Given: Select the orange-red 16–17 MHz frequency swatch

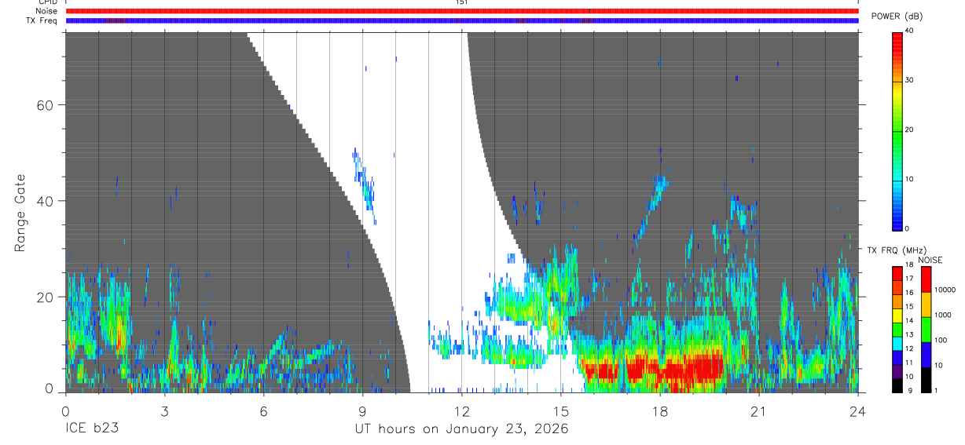Looking at the screenshot, I should [897, 288].
